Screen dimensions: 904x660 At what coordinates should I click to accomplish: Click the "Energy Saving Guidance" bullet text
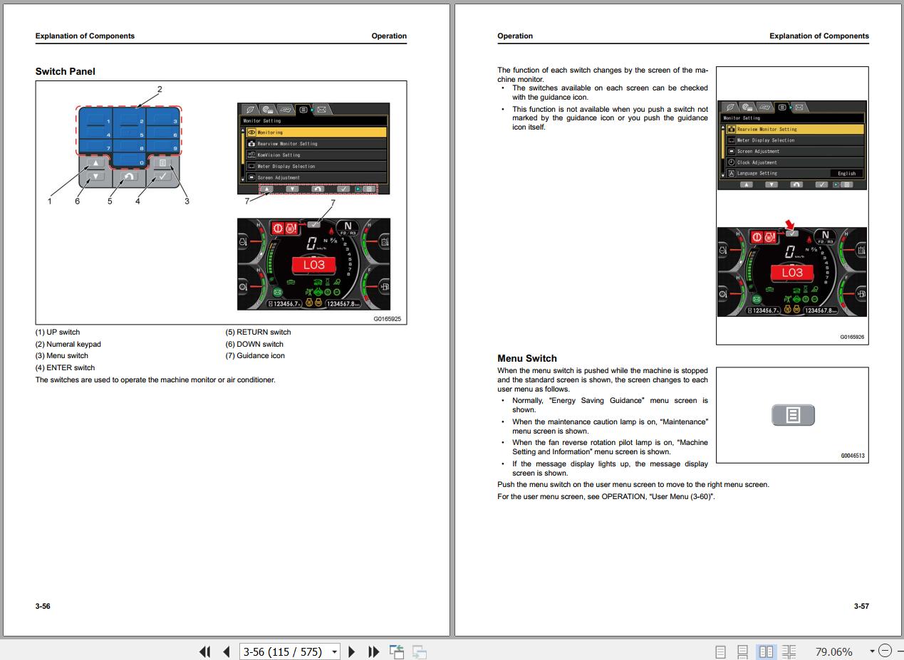pyautogui.click(x=610, y=405)
